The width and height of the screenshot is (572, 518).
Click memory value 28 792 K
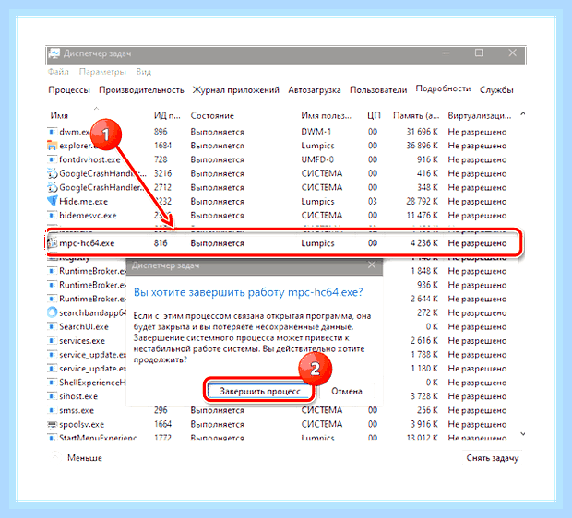click(422, 201)
